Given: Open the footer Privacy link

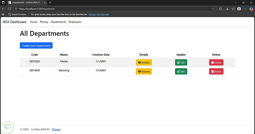Looking at the screenshot, I should [x=56, y=129].
